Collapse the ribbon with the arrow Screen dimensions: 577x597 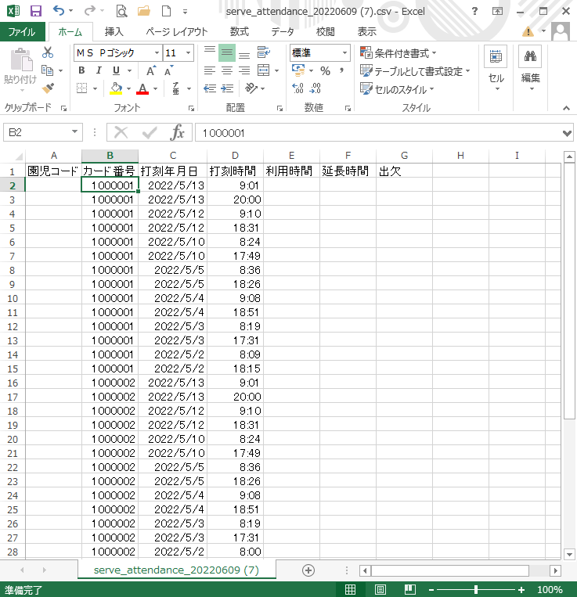(x=566, y=108)
